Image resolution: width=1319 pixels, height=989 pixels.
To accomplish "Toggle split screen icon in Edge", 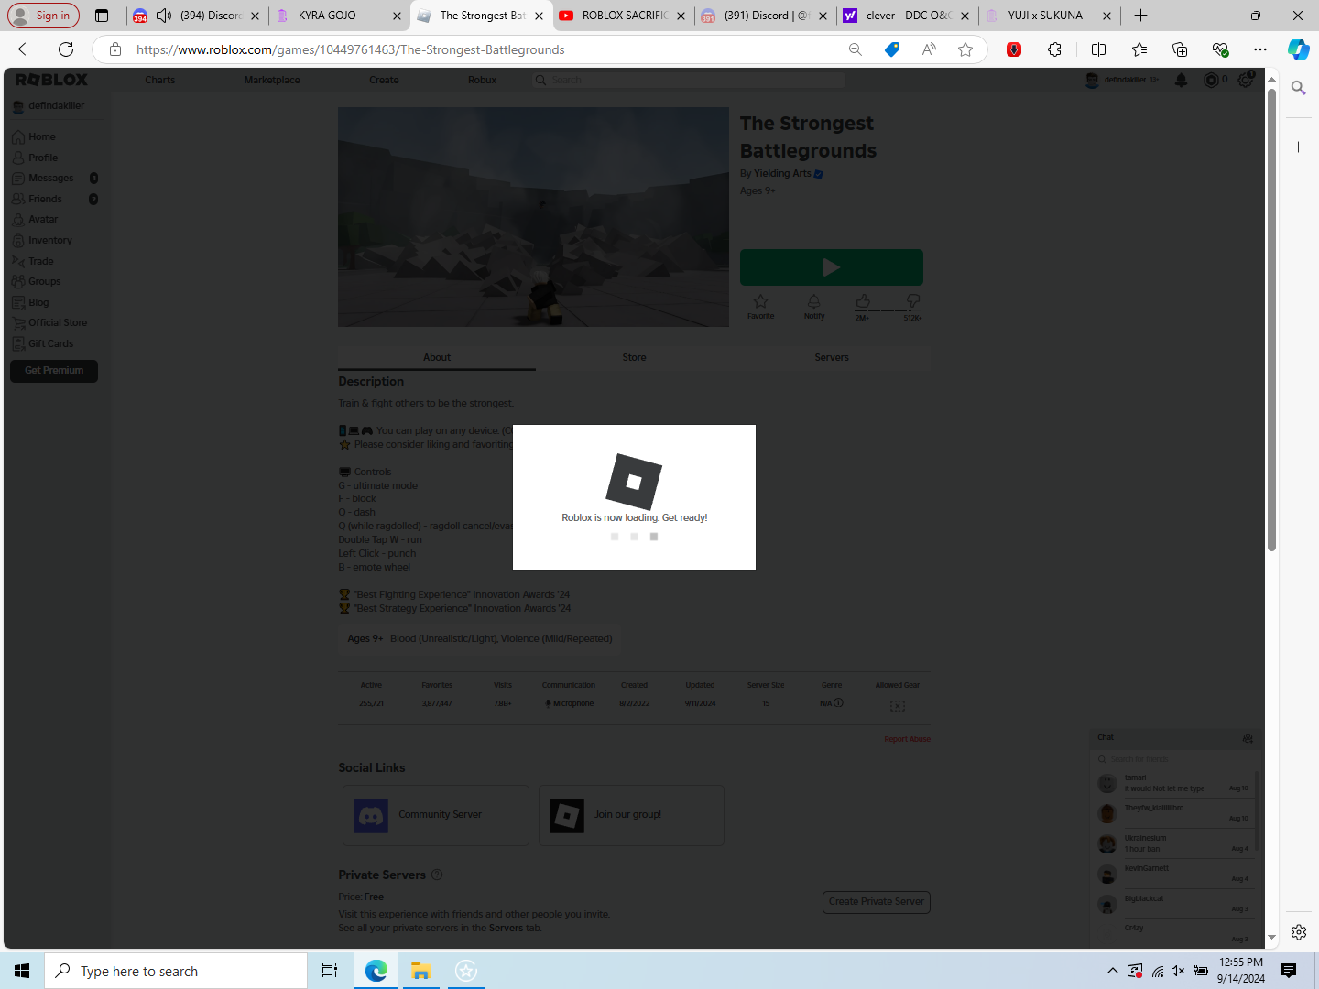I will coord(1099,49).
